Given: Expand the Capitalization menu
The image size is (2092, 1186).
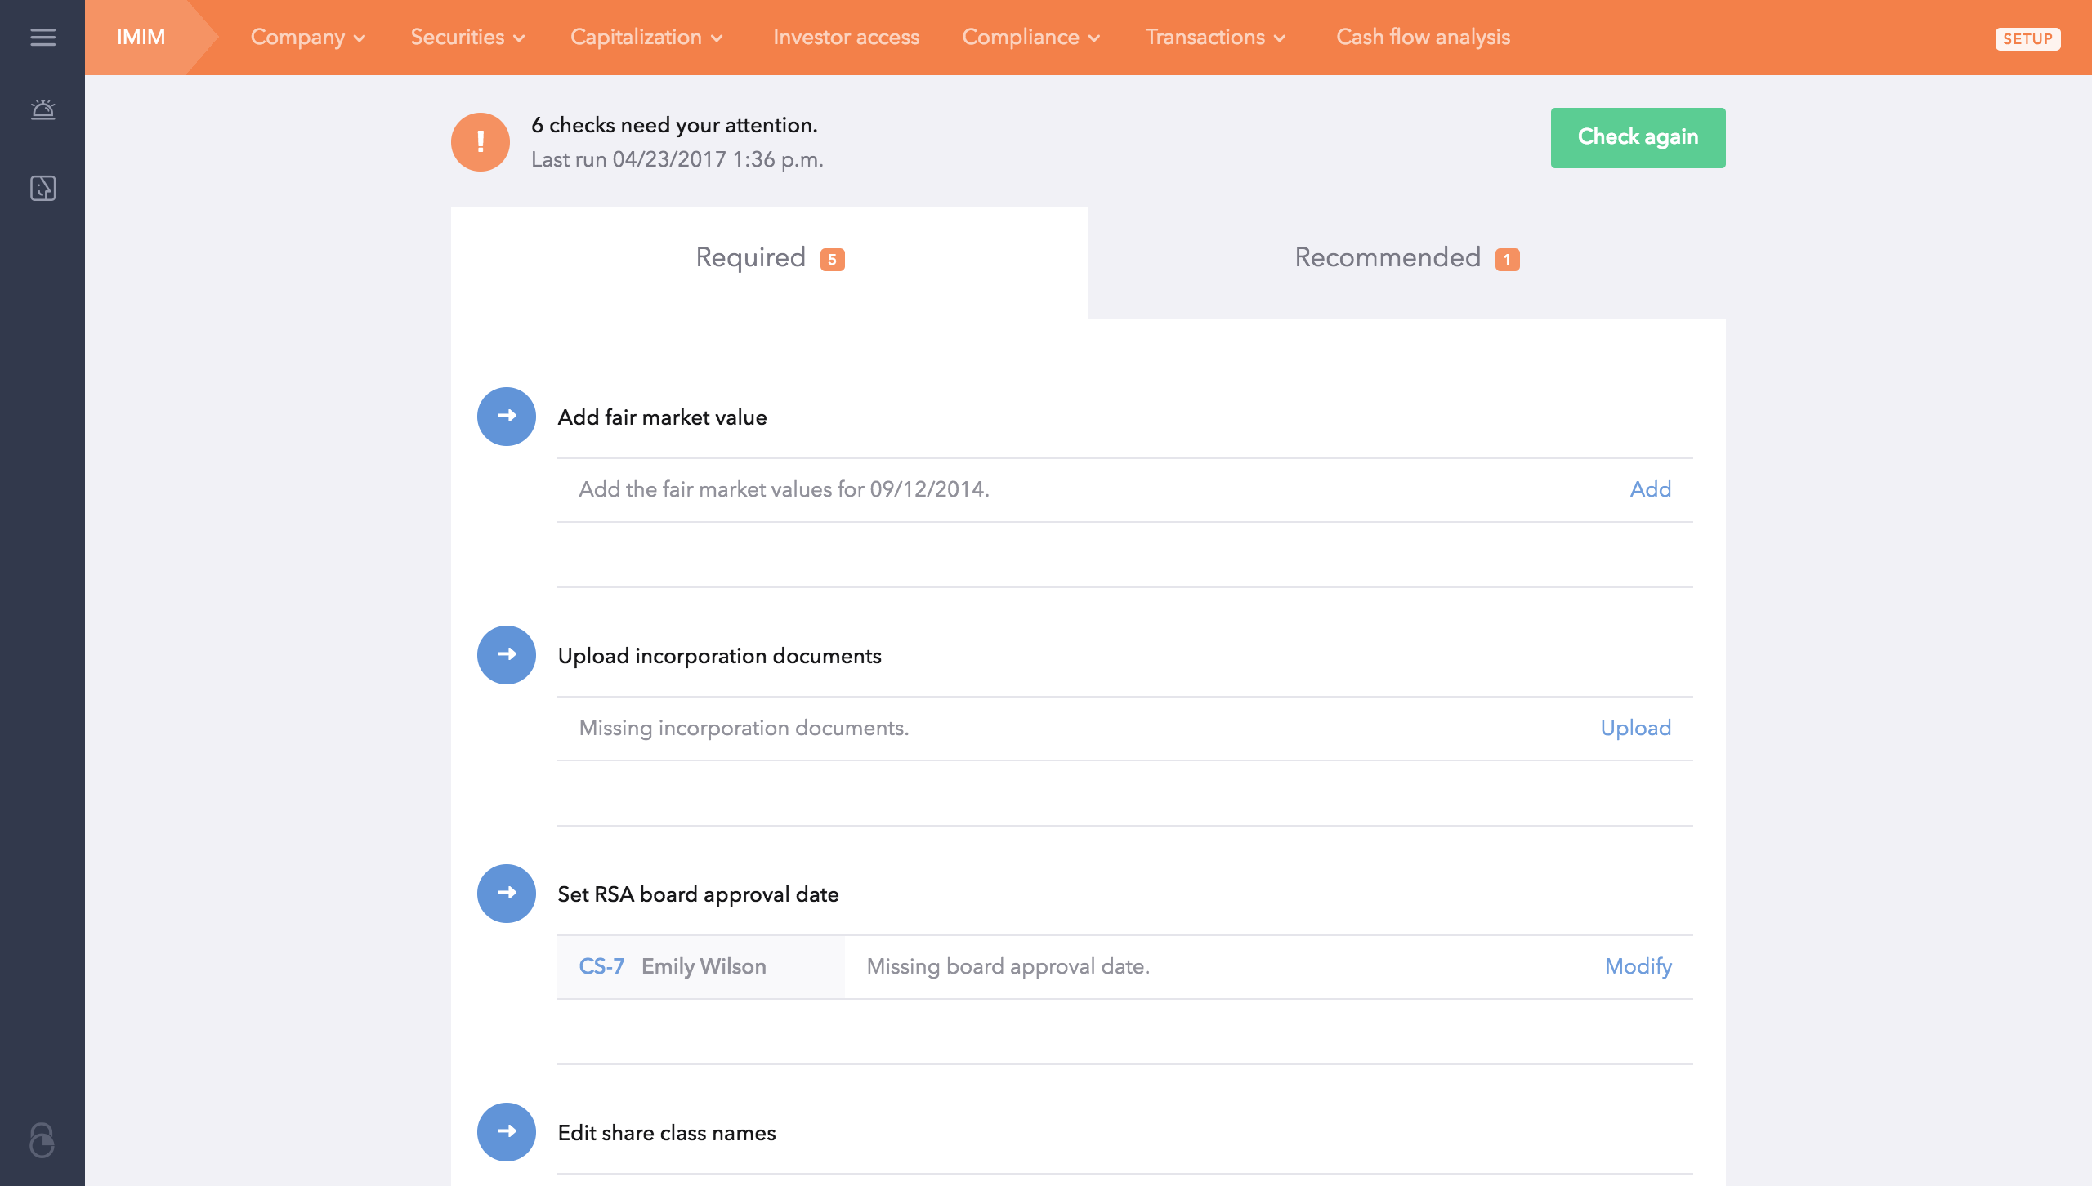Looking at the screenshot, I should tap(646, 38).
